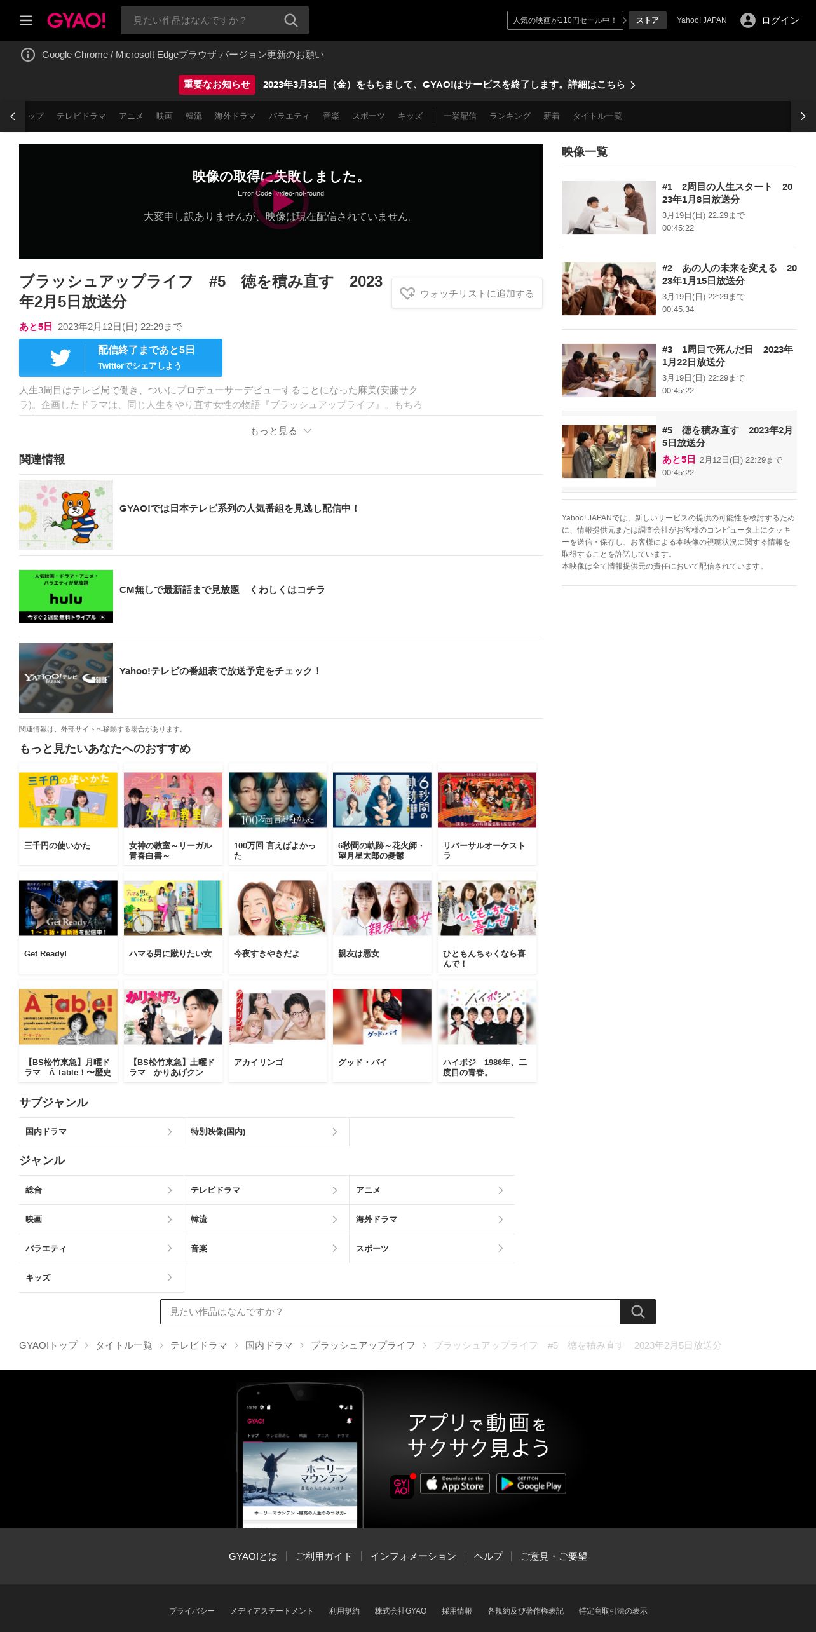Screen dimensions: 816x1632
Task: Open recommended title Get Ready!
Action: click(69, 922)
